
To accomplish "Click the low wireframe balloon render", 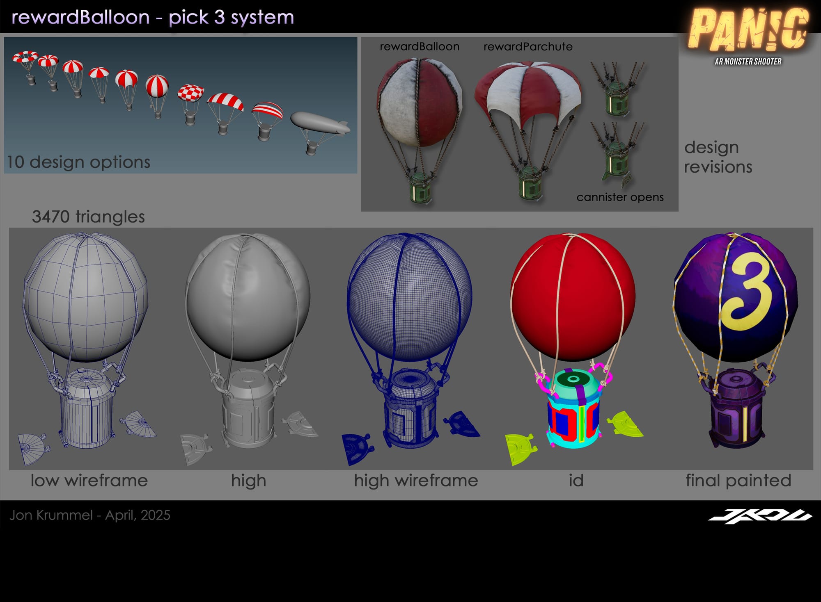I will point(85,297).
